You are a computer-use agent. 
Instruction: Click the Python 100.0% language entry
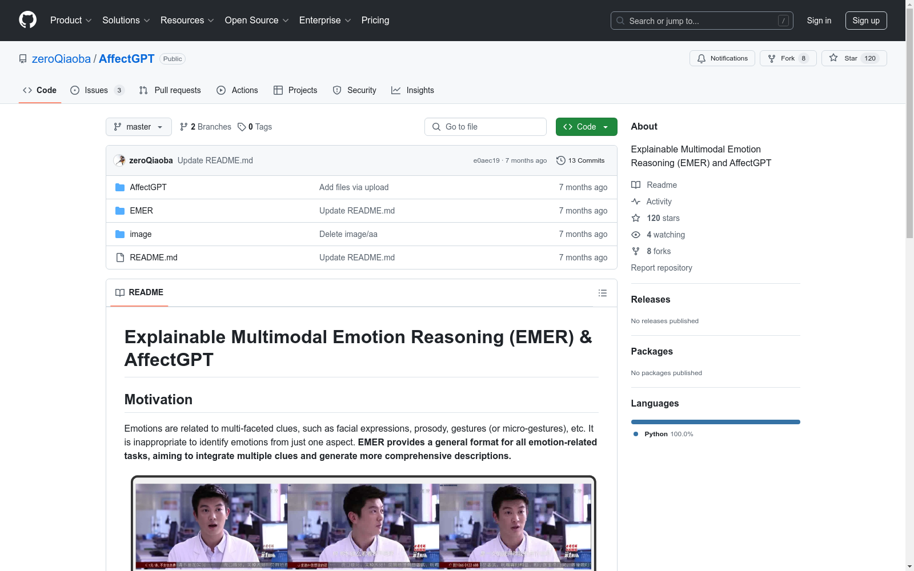click(x=663, y=434)
